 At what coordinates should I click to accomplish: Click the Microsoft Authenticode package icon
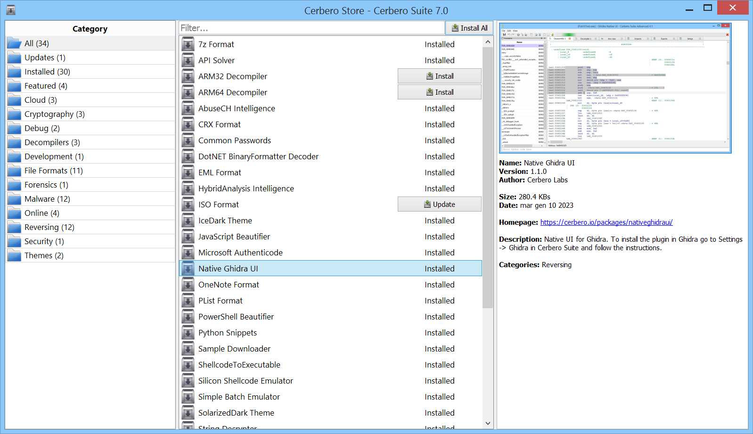(188, 253)
